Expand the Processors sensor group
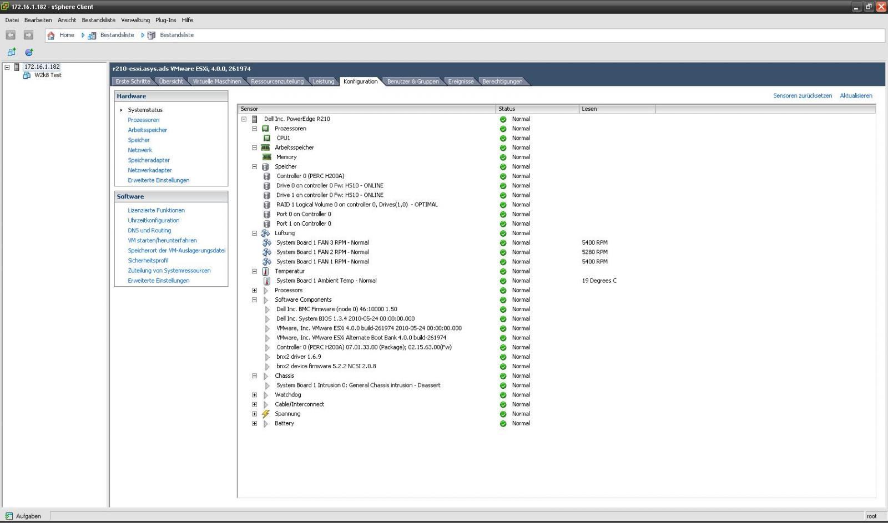This screenshot has width=888, height=523. click(255, 291)
